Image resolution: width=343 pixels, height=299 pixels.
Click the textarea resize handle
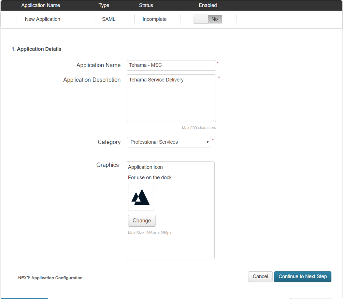coord(214,120)
